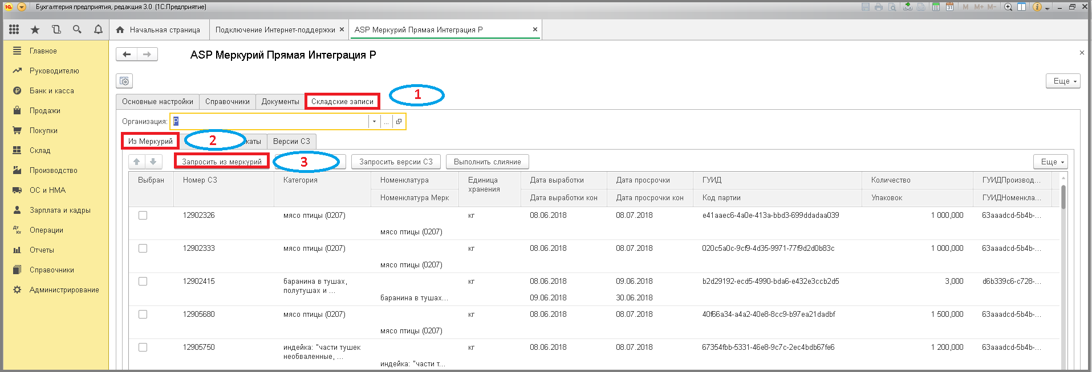Image resolution: width=1092 pixels, height=372 pixels.
Task: Switch to the Начальная страница tab
Action: coord(159,30)
